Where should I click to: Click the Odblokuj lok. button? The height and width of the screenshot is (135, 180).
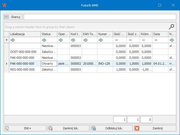coord(111,128)
